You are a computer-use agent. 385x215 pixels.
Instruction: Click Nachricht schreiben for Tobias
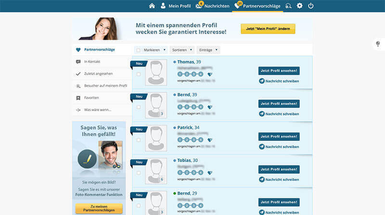(279, 179)
